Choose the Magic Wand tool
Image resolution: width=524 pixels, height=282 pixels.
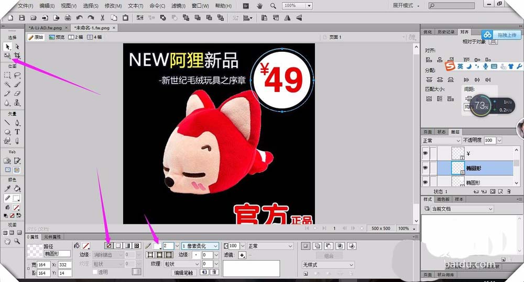(7, 84)
